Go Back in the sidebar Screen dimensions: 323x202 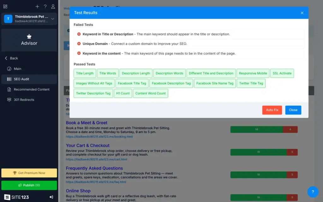pos(12,58)
